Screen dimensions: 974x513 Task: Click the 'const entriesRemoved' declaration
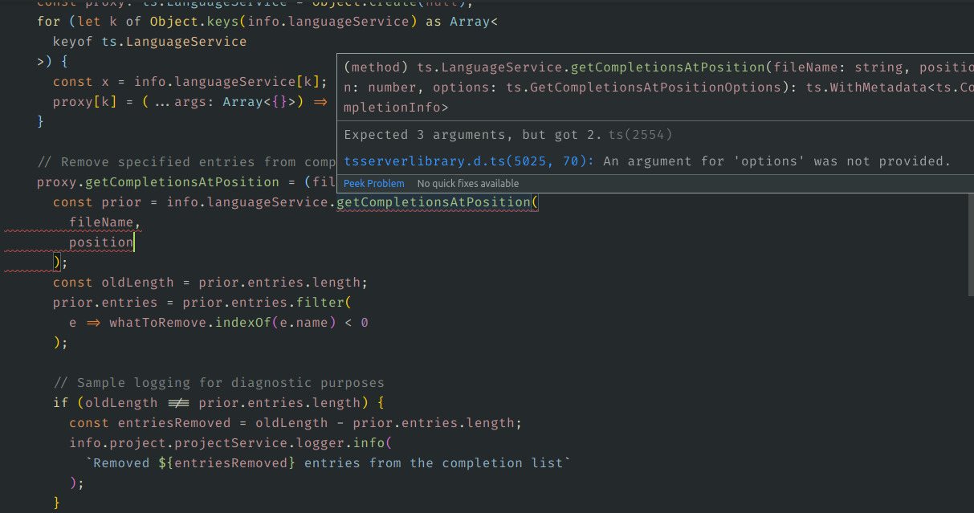295,423
